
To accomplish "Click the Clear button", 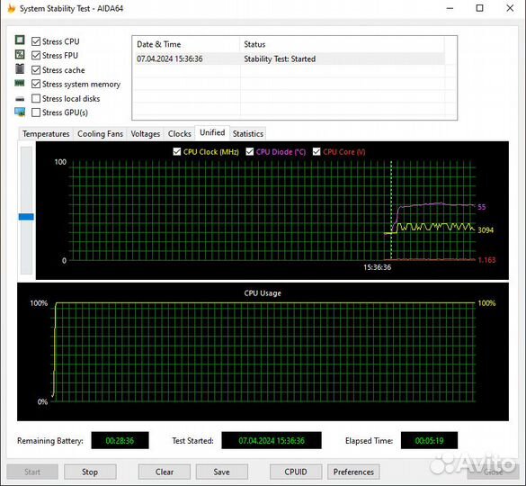I will click(165, 472).
